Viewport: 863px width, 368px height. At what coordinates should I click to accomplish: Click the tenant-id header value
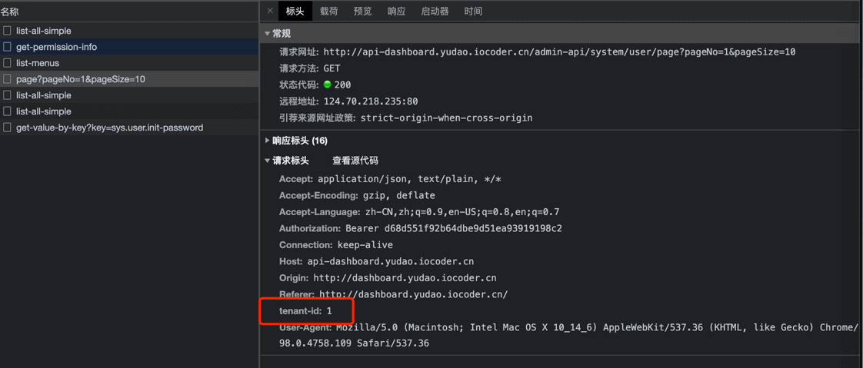329,311
